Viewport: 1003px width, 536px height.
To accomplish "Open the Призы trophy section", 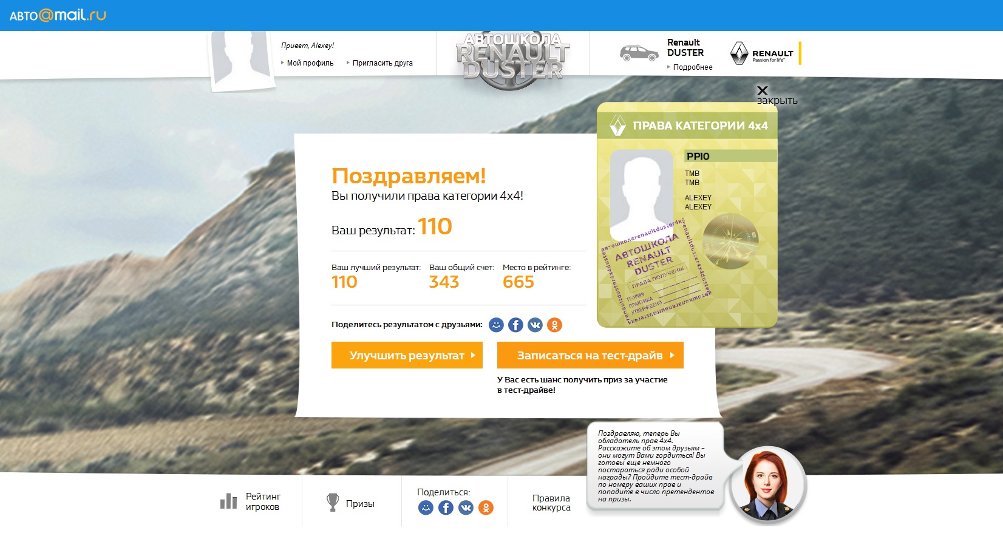I will (x=350, y=503).
